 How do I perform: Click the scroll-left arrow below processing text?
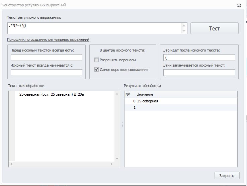[11, 164]
